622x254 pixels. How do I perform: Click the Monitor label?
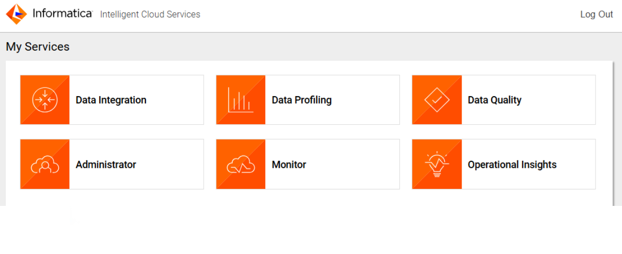[289, 164]
